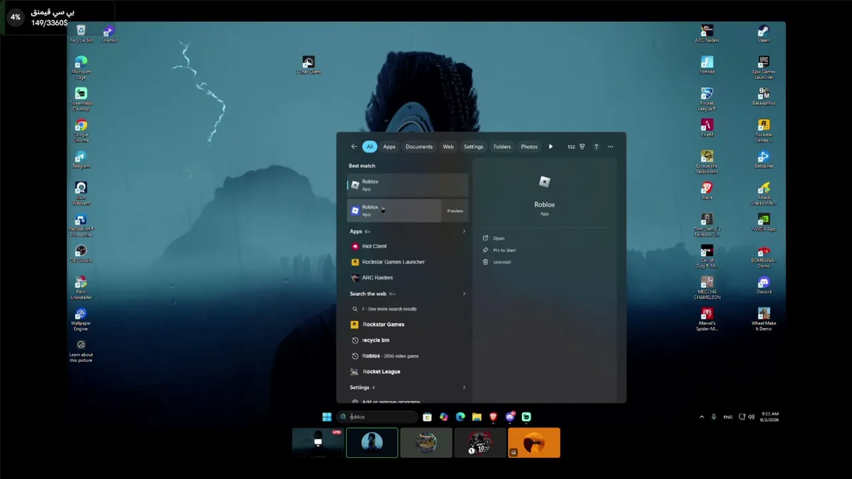
Task: Select the LIVE camera thumbnail below taskbar
Action: (318, 443)
